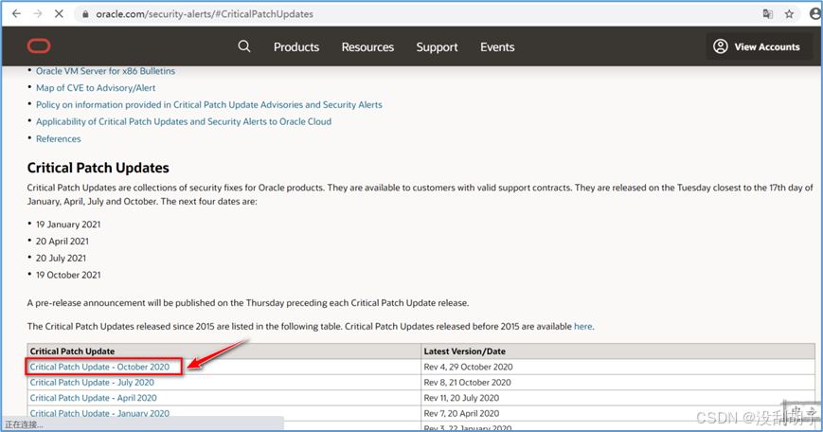Viewport: 823px width, 432px height.
Task: Open Critical Patch Update - July 2020
Action: point(92,382)
